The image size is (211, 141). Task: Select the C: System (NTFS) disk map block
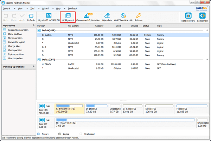69,109
